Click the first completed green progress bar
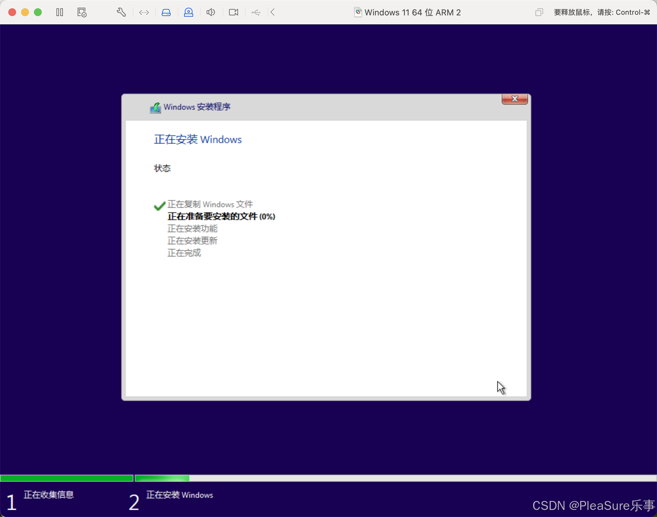The height and width of the screenshot is (517, 657). click(x=67, y=478)
